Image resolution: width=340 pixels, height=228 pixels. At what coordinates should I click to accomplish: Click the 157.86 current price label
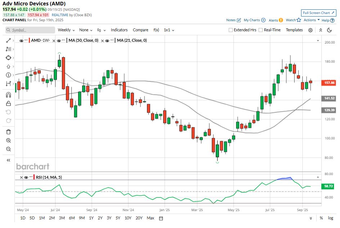[x=329, y=83]
